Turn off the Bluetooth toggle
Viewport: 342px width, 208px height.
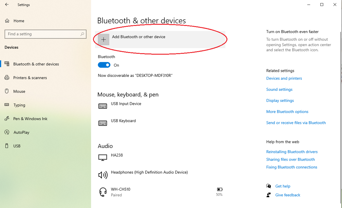tap(104, 65)
